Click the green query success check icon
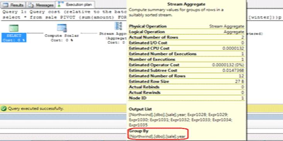283x141 pixels. tap(3, 109)
